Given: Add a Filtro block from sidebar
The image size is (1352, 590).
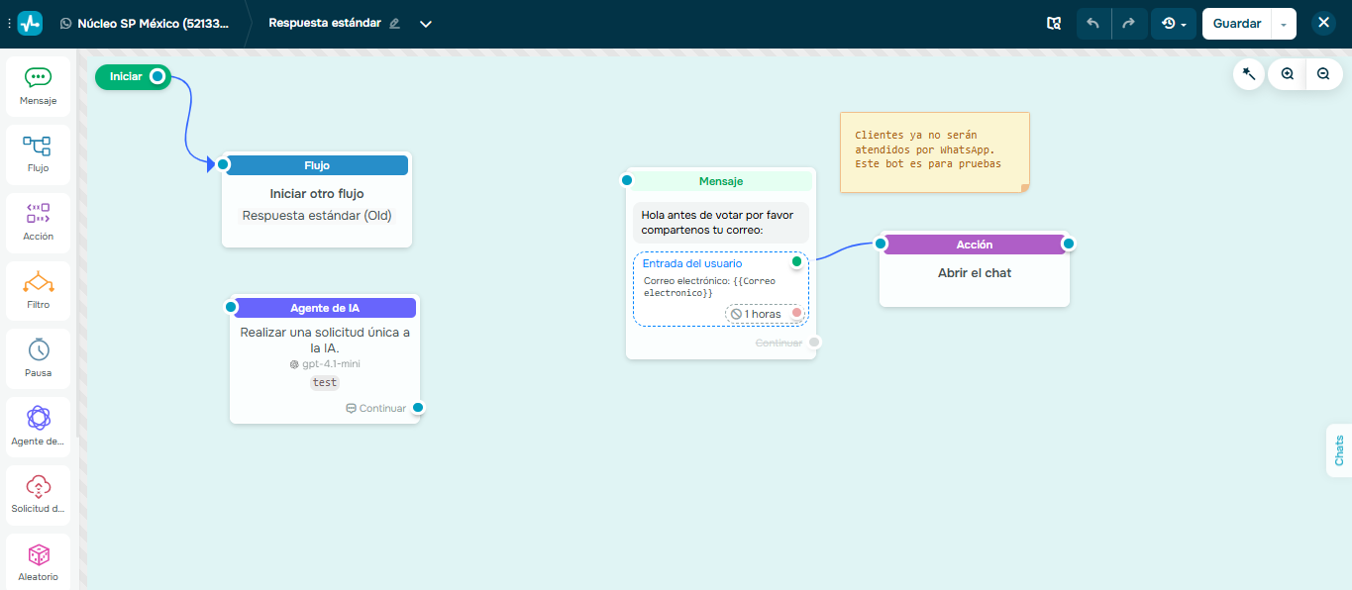Looking at the screenshot, I should click(38, 292).
